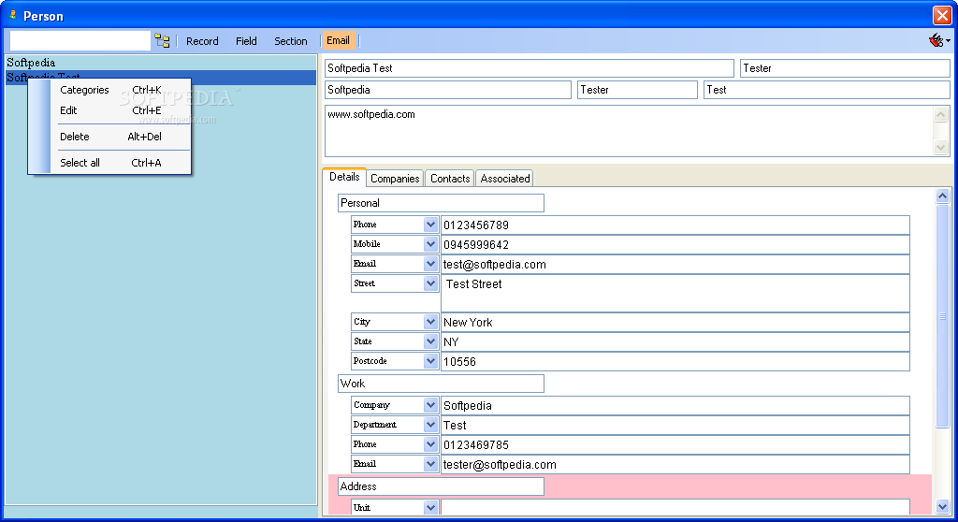The image size is (958, 522).
Task: Click the tester@softpedia.com email field
Action: pos(675,464)
